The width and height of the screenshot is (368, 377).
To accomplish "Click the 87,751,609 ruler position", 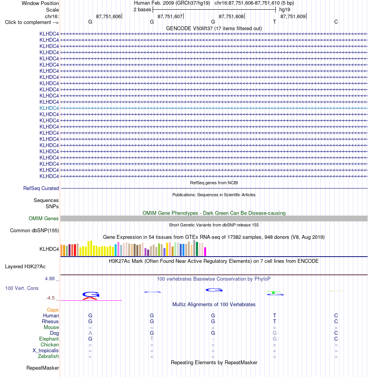I will [293, 17].
